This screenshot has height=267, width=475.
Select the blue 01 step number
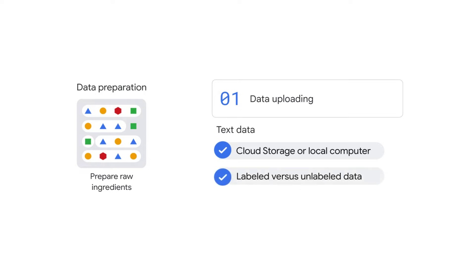pyautogui.click(x=230, y=99)
